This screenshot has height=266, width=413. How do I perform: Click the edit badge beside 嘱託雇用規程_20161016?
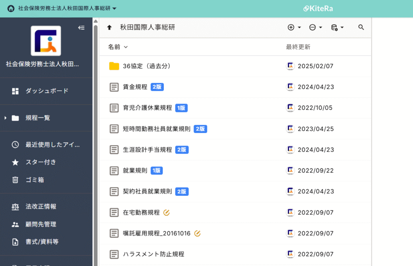click(197, 233)
